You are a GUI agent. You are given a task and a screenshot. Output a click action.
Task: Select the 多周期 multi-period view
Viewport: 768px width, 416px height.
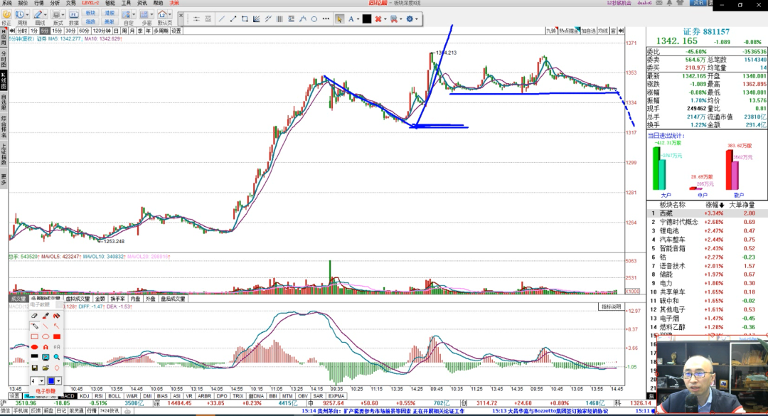161,31
